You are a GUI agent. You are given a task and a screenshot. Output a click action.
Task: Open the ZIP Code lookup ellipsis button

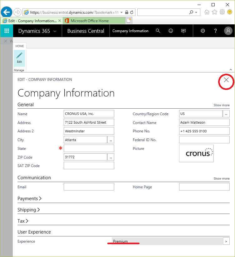(x=111, y=157)
